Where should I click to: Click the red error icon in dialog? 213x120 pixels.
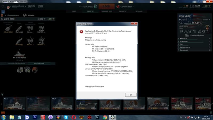pos(81,32)
